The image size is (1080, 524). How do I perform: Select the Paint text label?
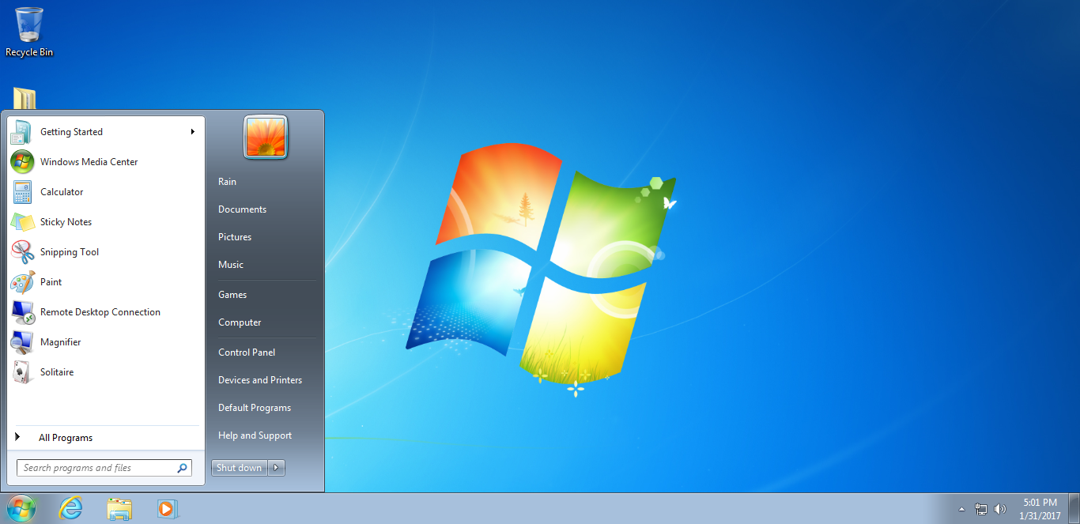click(x=51, y=282)
